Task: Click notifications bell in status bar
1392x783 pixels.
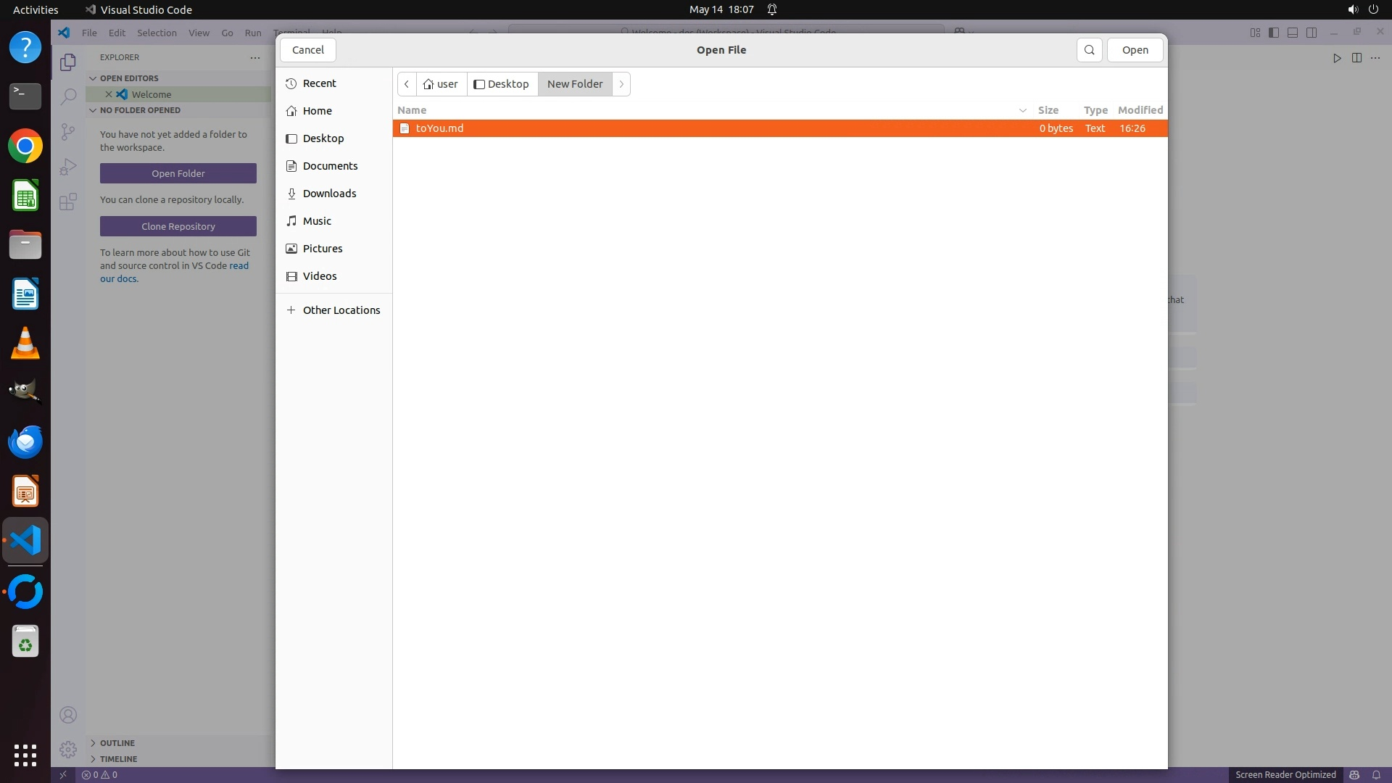Action: [1376, 774]
